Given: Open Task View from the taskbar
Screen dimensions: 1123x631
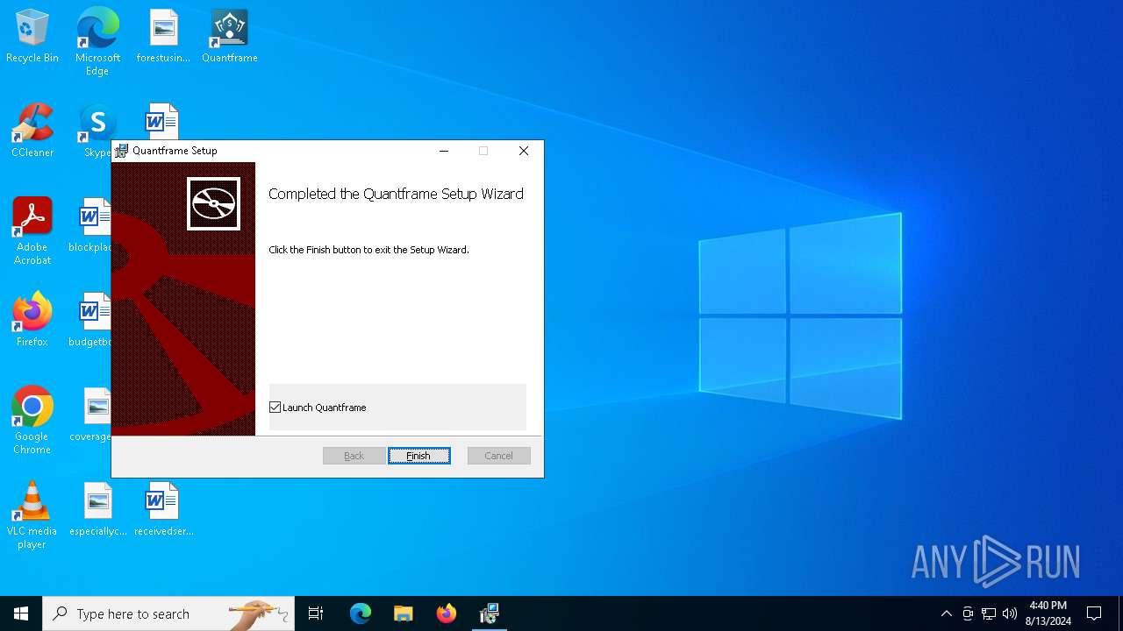Looking at the screenshot, I should [x=316, y=613].
